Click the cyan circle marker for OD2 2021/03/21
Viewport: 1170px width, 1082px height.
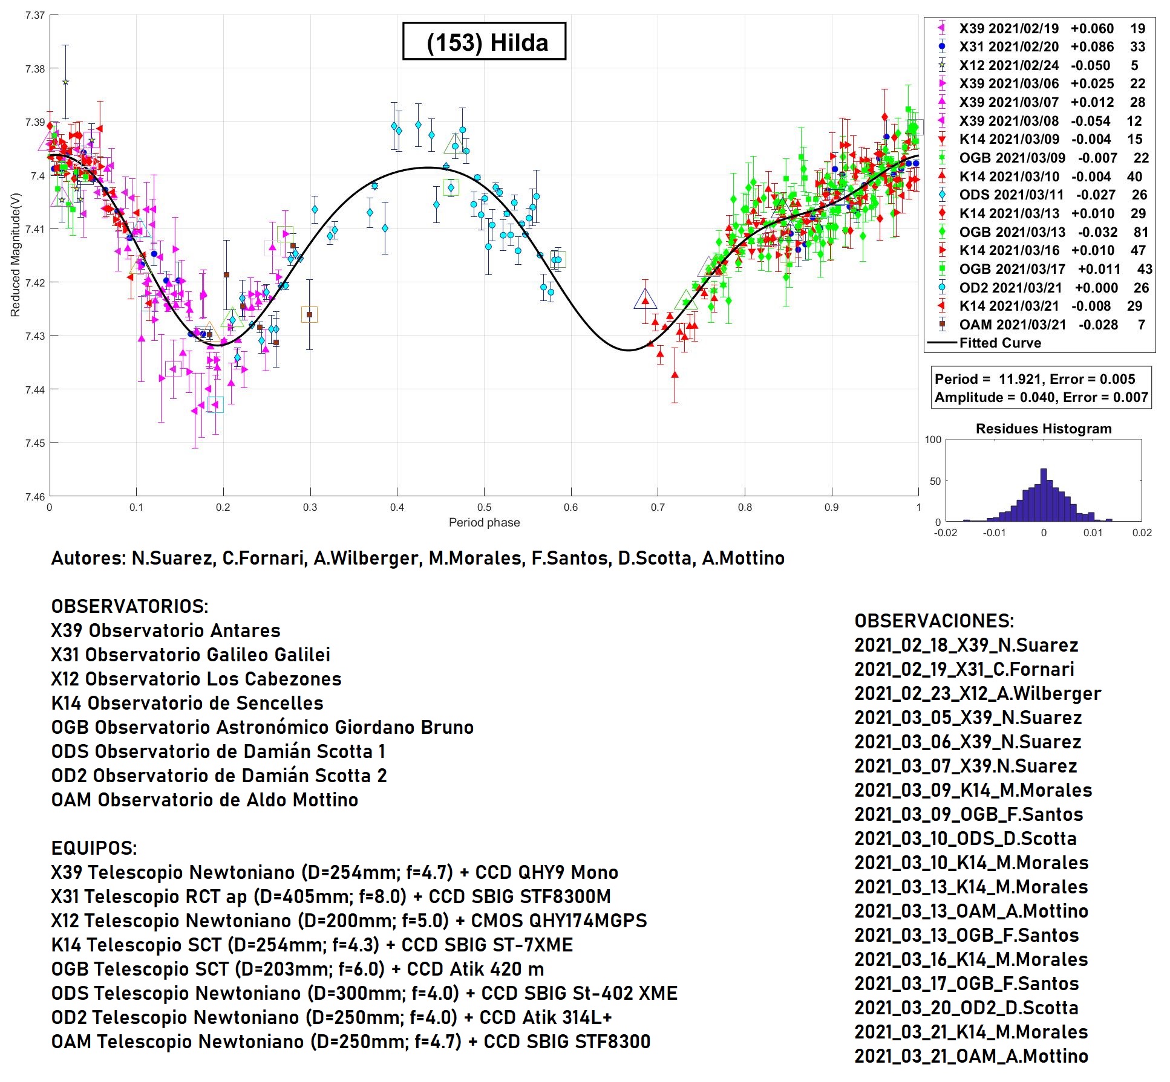941,288
